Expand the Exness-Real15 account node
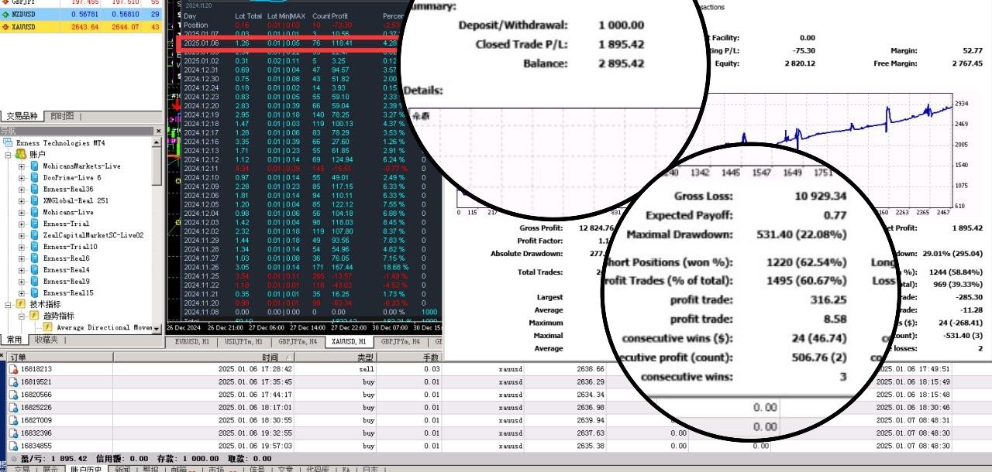The height and width of the screenshot is (472, 992). [22, 293]
